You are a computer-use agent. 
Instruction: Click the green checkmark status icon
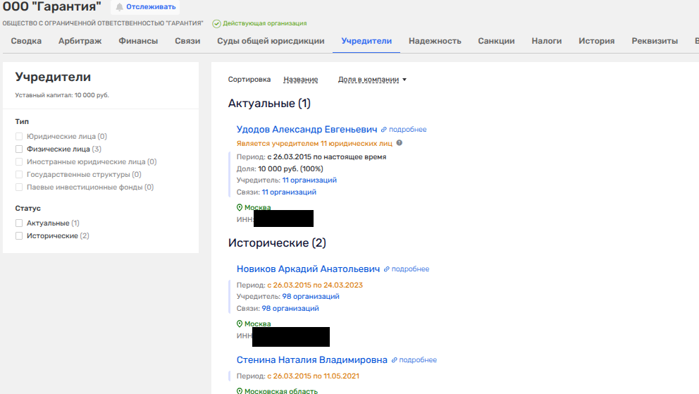(216, 23)
